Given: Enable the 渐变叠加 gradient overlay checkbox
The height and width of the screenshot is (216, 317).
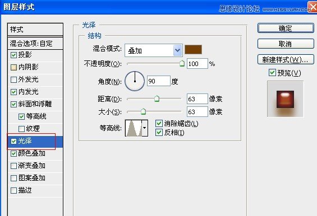Looking at the screenshot, I should 13,166.
